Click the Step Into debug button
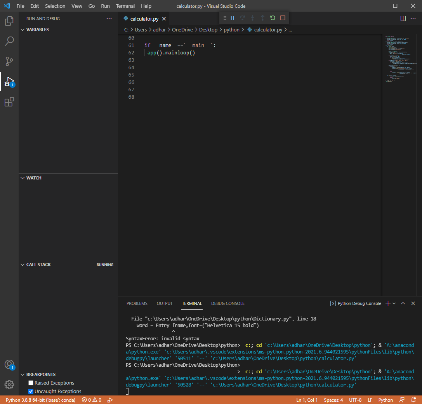The image size is (422, 404). [x=252, y=18]
